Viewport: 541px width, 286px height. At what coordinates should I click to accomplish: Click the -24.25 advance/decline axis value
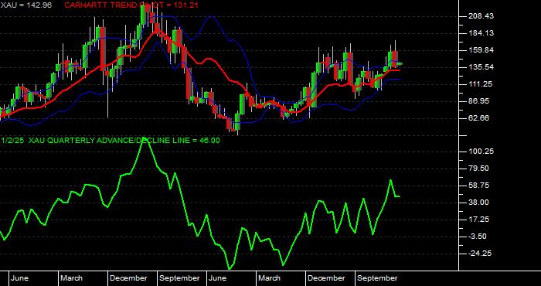pos(480,254)
